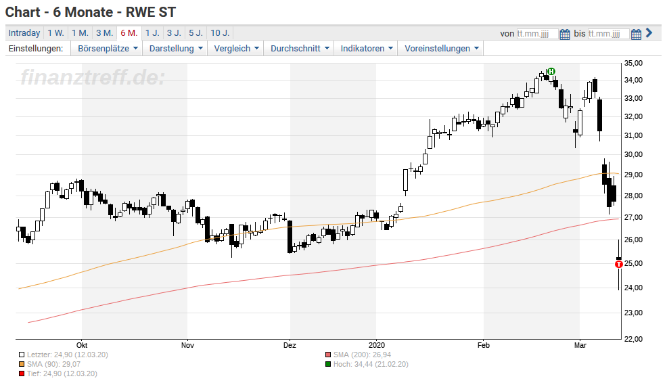Click the 'SMA (200): 26,94' legend text
The width and height of the screenshot is (667, 385).
(x=362, y=355)
